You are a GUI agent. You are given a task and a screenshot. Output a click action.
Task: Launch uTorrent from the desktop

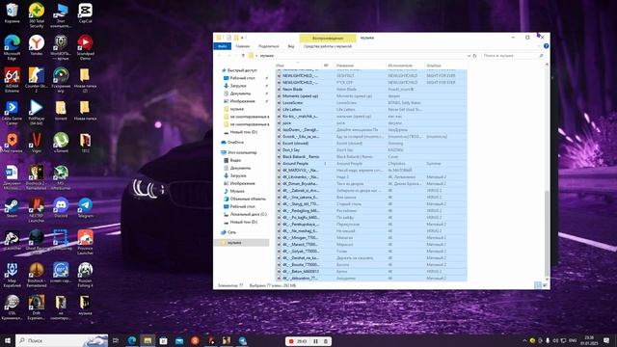coord(61,143)
